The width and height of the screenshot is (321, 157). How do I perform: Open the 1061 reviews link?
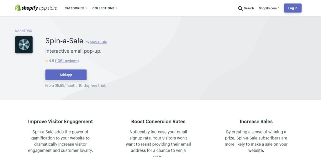click(67, 61)
